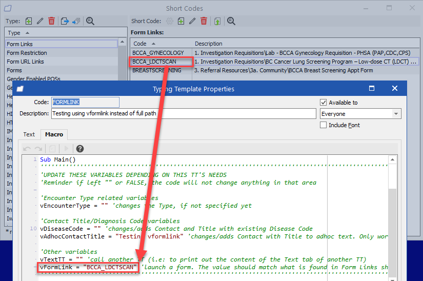This screenshot has height=281, width=423.
Task: Open macro help question mark icon
Action: click(x=80, y=149)
